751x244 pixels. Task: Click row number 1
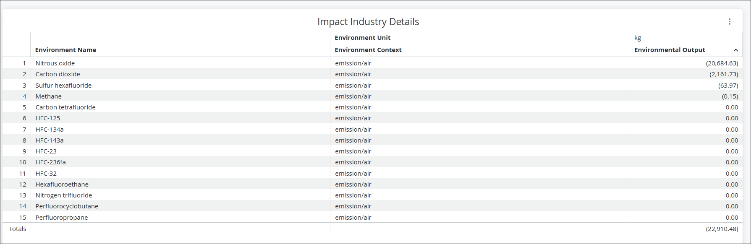[x=24, y=63]
